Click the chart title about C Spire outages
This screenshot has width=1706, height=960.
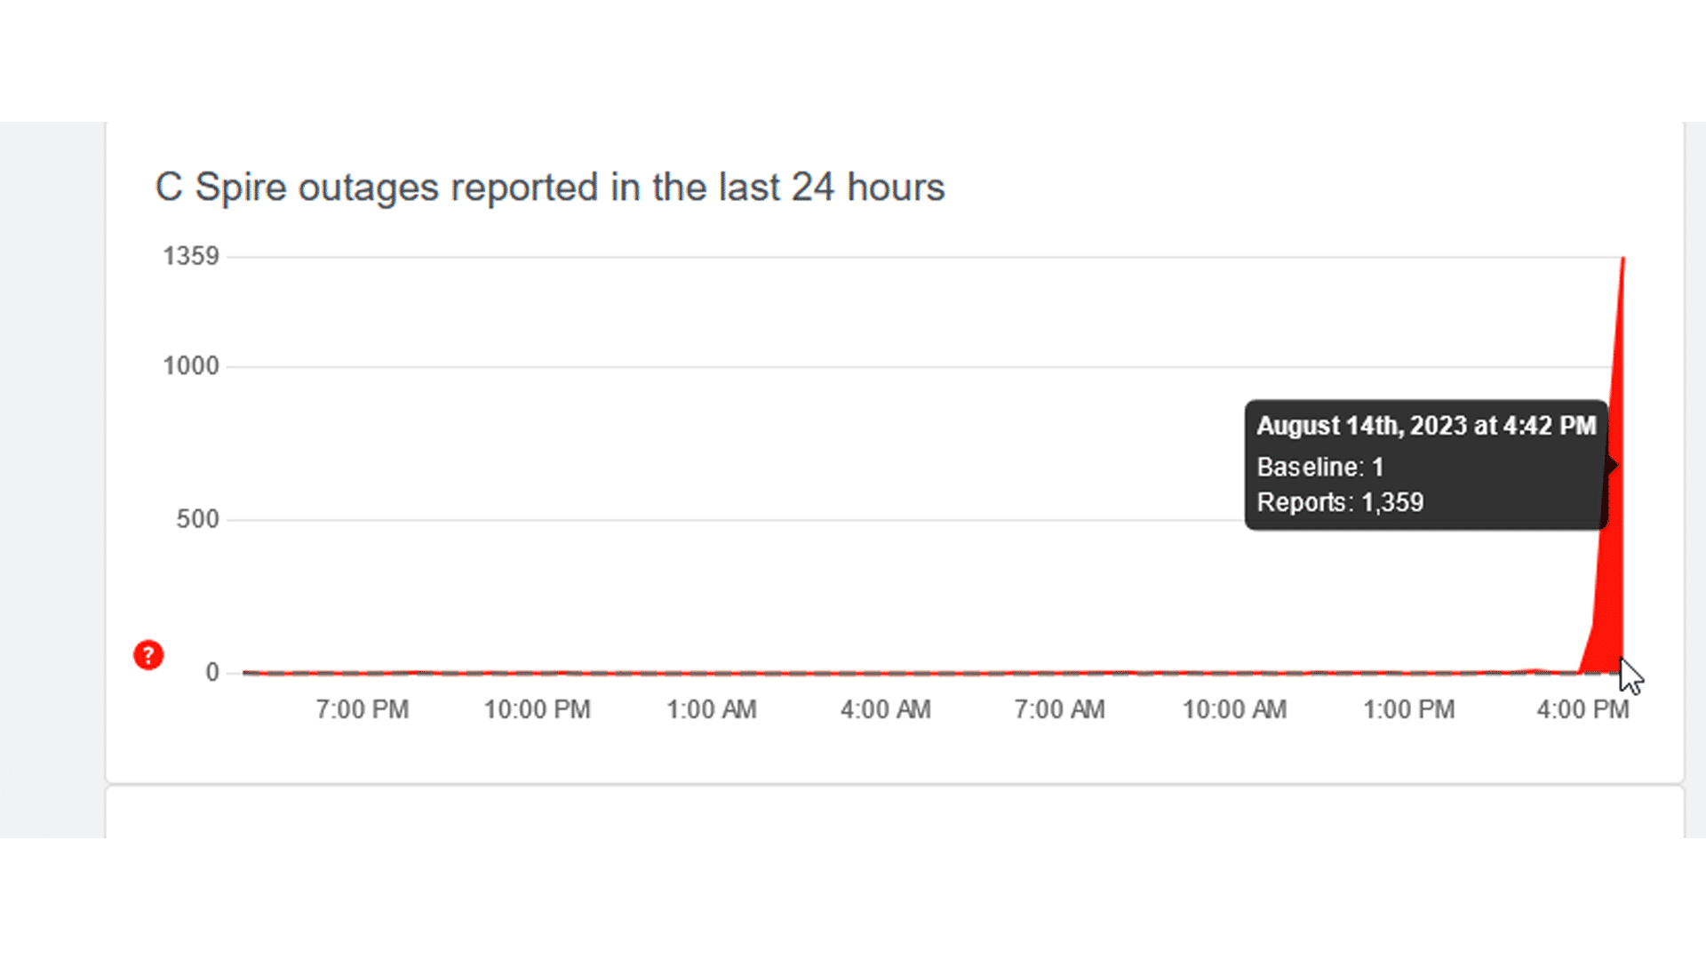[549, 188]
